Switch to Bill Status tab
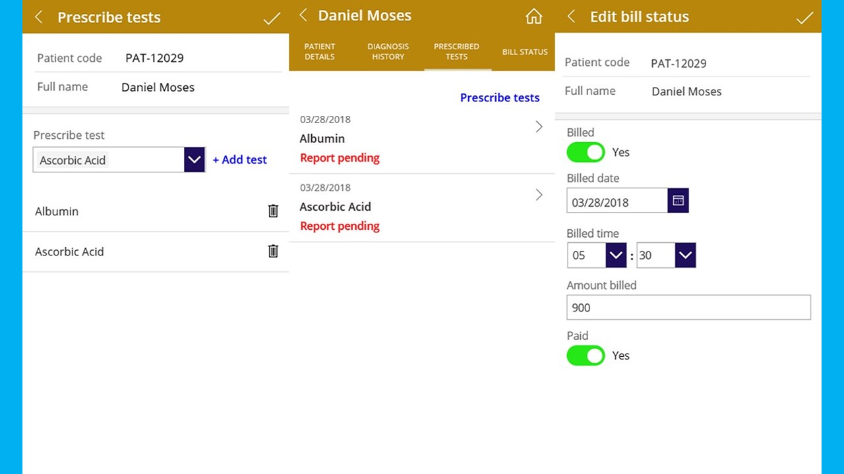The image size is (844, 474). (x=525, y=51)
